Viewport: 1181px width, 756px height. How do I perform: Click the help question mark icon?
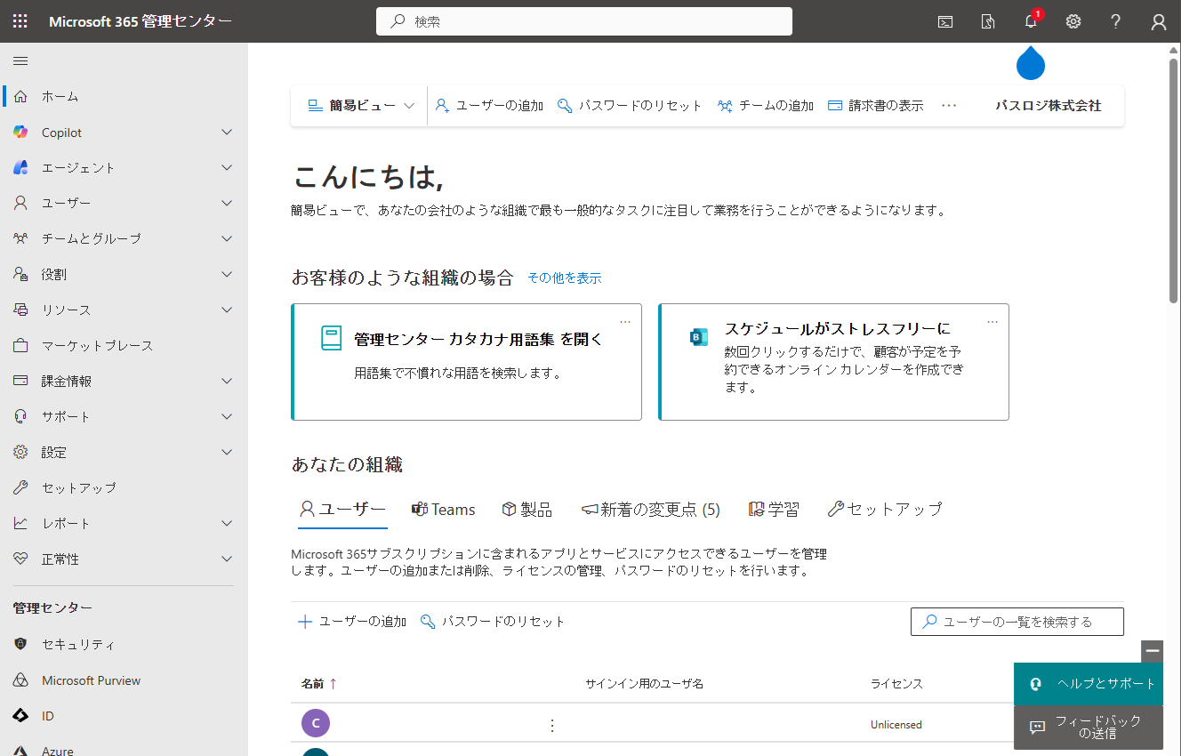[1116, 21]
